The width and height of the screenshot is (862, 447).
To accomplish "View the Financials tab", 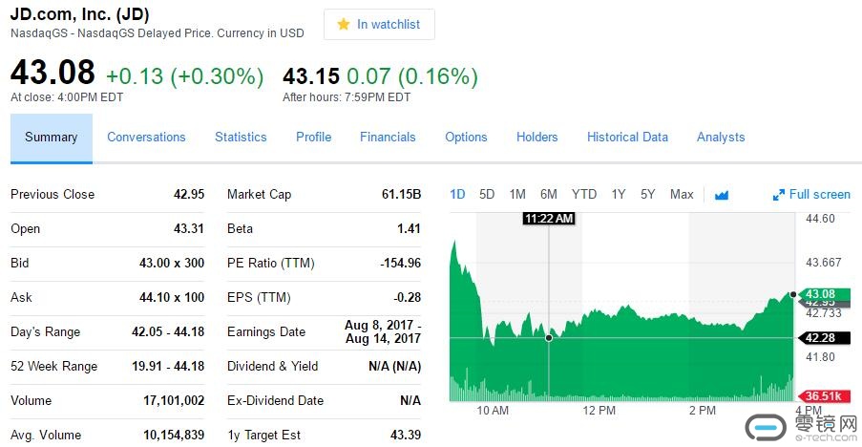I will tap(388, 138).
